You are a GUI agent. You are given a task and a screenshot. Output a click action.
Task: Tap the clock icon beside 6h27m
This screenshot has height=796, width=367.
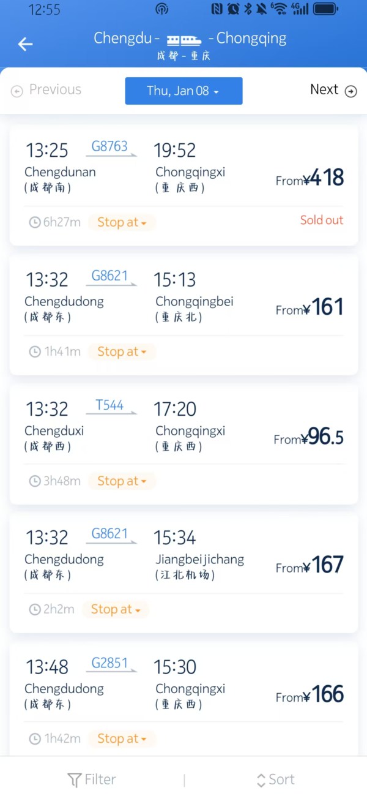coord(35,222)
